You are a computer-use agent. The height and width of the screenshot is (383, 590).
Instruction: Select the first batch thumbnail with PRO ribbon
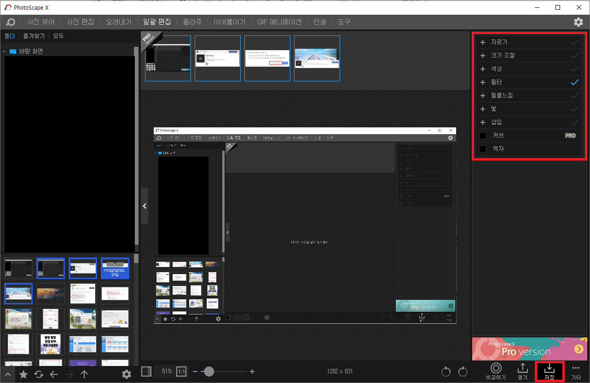pyautogui.click(x=168, y=58)
